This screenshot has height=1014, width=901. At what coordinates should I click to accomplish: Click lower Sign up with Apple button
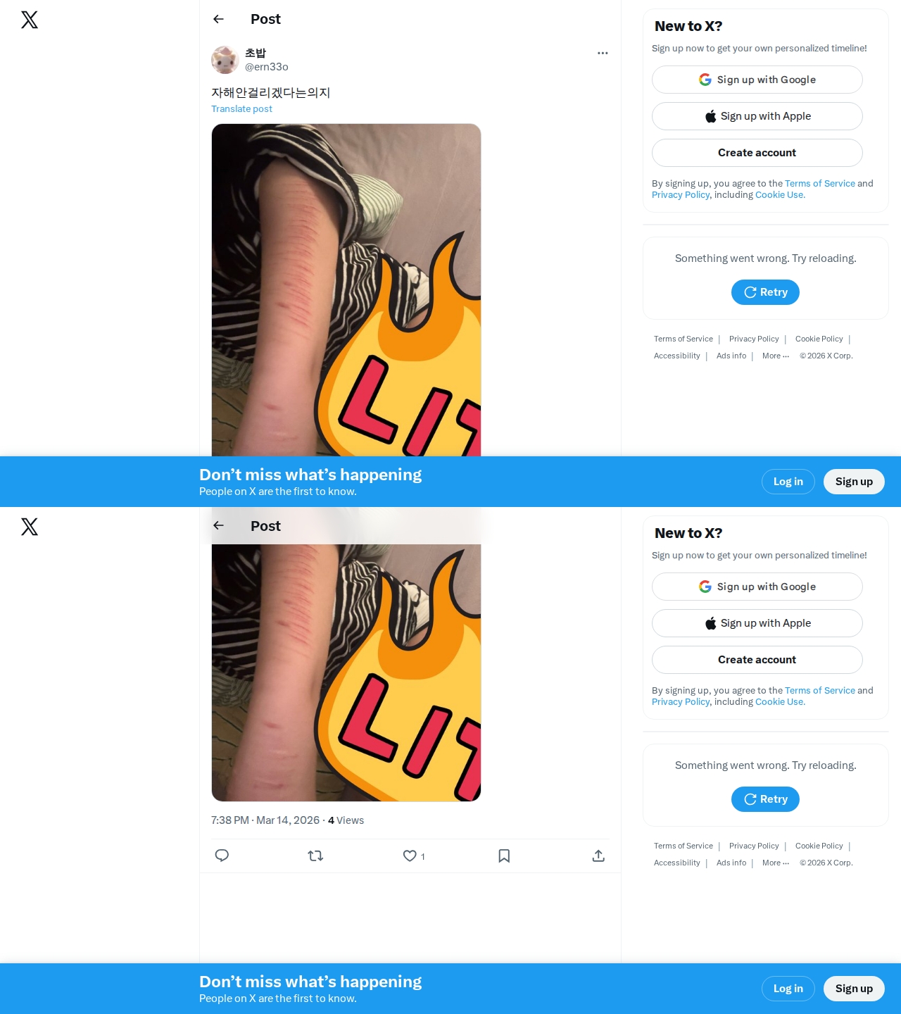(x=757, y=623)
